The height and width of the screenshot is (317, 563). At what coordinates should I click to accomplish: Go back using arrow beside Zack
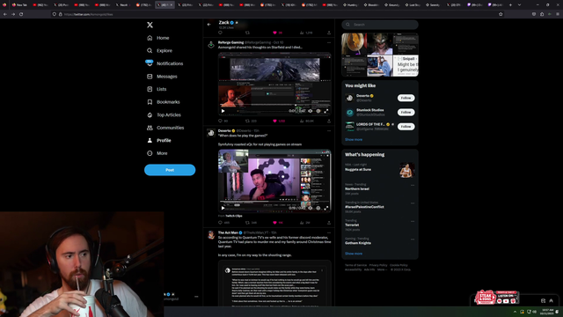[x=209, y=25]
